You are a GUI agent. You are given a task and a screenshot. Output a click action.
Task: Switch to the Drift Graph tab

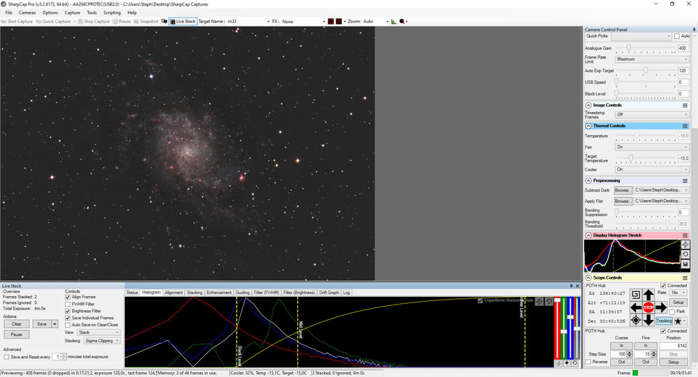[328, 293]
